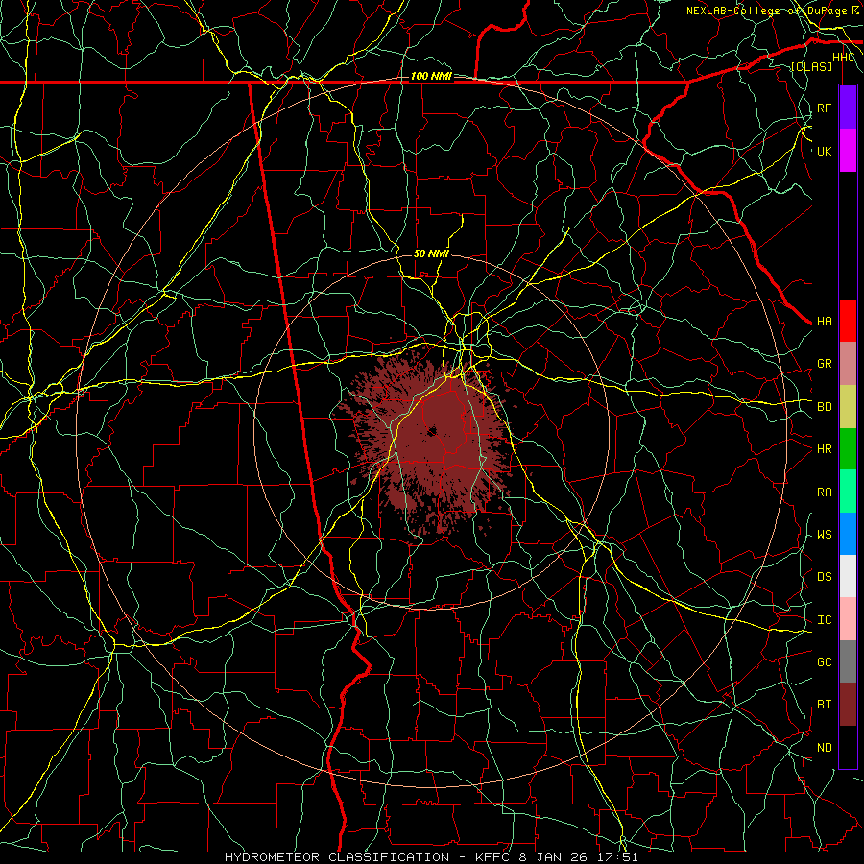Viewport: 864px width, 864px height.
Task: Click the GR legend label
Action: [x=824, y=364]
